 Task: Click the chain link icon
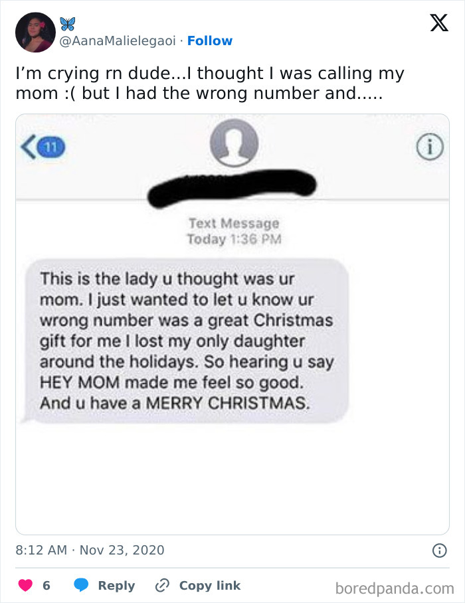coord(162,585)
